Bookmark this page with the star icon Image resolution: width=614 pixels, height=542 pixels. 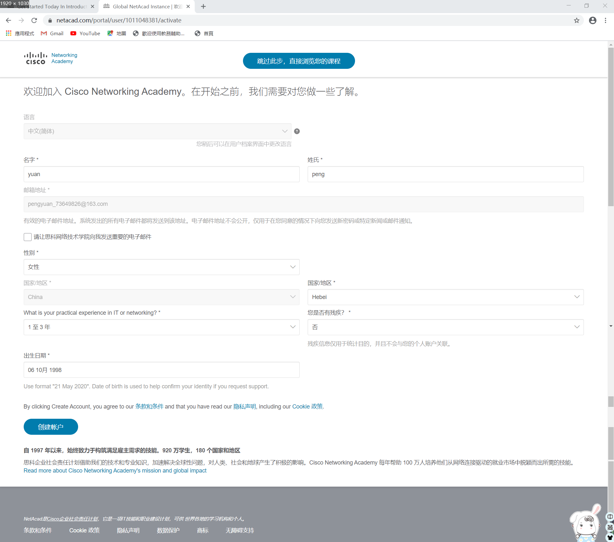coord(577,20)
